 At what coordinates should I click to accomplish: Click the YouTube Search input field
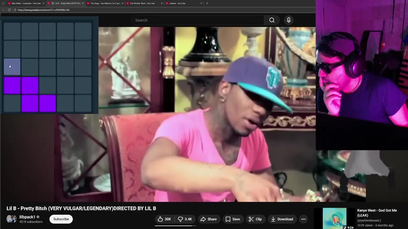(198, 20)
